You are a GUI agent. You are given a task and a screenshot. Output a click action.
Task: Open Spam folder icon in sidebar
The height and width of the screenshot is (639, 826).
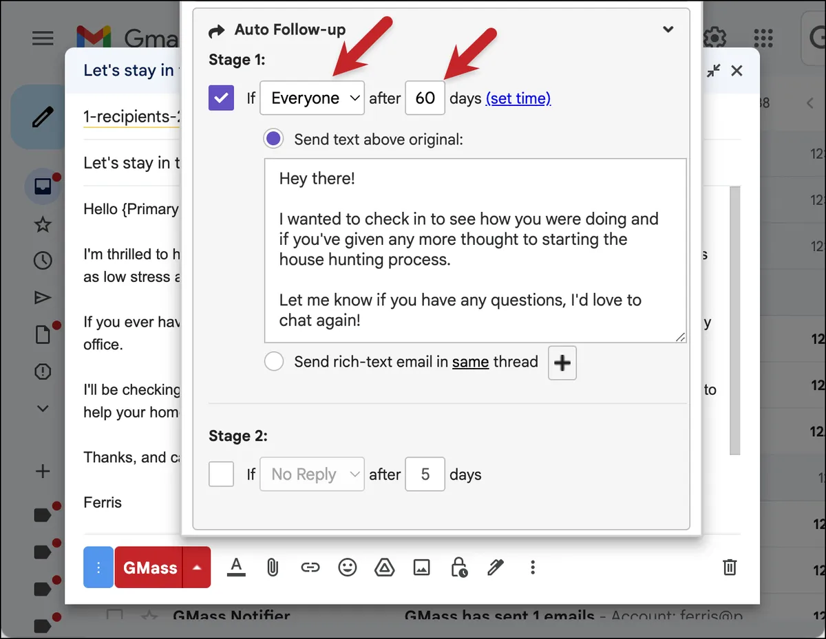coord(43,371)
